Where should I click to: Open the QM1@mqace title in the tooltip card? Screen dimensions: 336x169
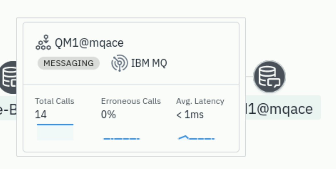click(x=89, y=43)
